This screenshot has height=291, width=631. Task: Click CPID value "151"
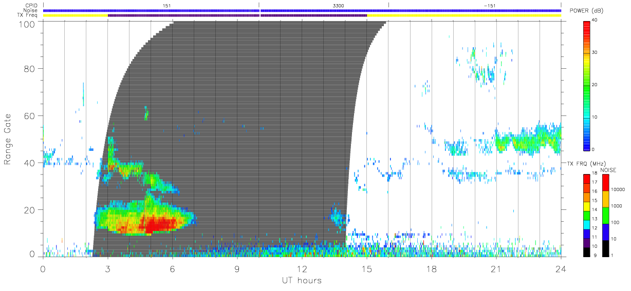point(166,5)
